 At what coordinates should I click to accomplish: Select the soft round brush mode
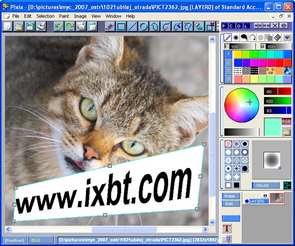(x=236, y=38)
